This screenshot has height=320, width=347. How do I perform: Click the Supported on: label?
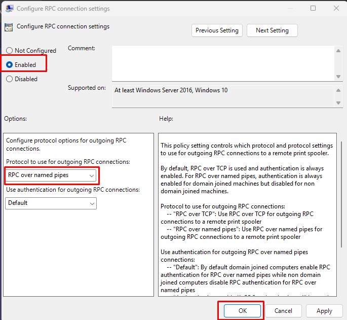87,88
